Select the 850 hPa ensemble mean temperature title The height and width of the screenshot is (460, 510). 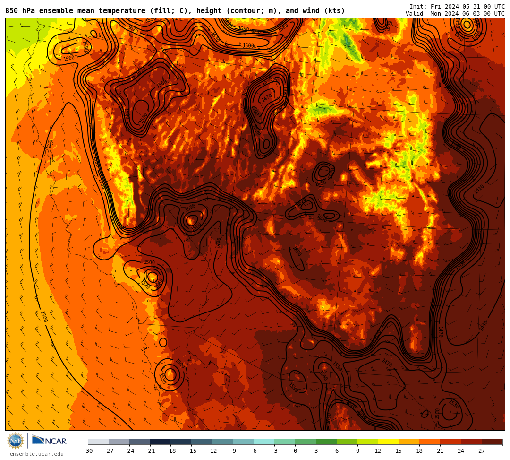[175, 11]
